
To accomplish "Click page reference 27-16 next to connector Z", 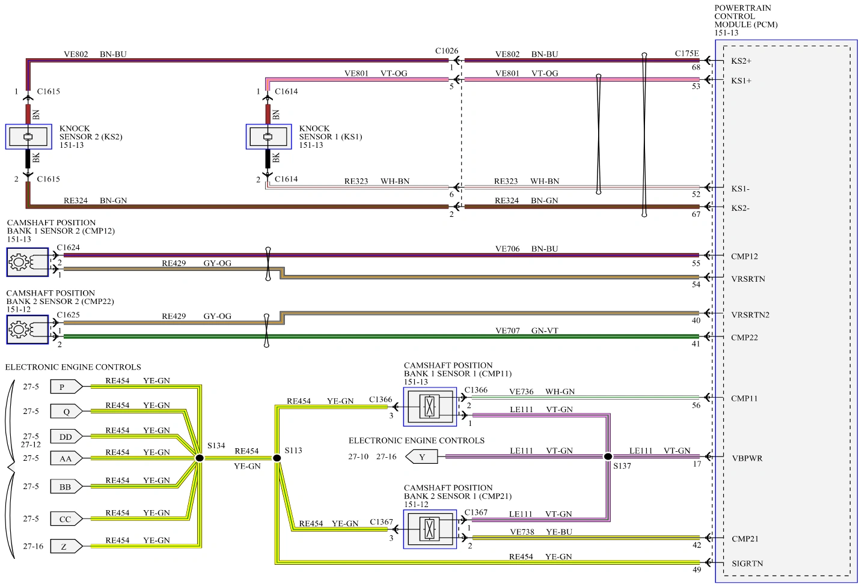I will pos(33,547).
